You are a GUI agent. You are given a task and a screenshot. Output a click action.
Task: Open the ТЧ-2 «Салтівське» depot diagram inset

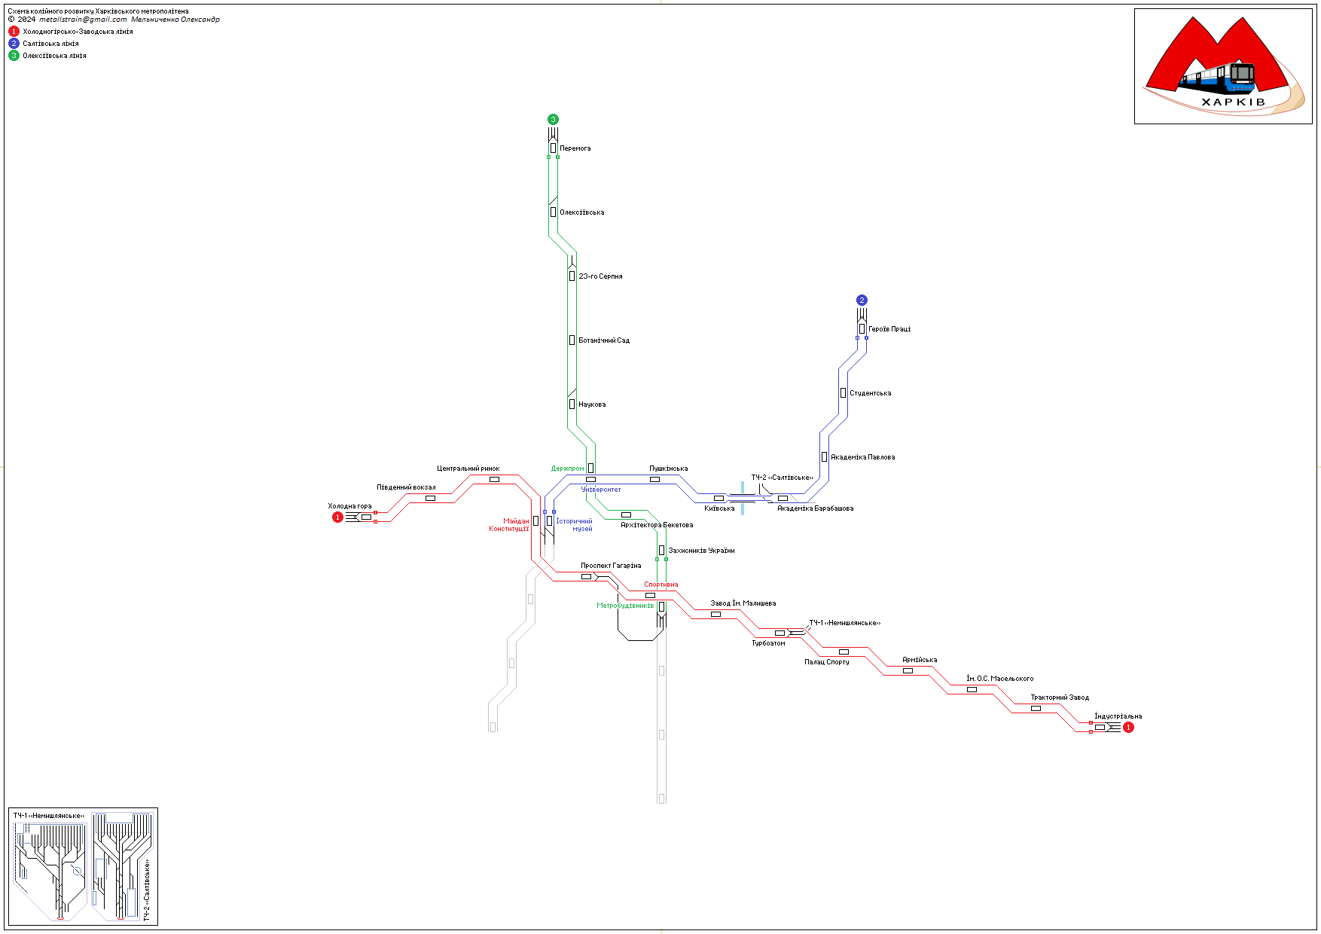[x=121, y=866]
